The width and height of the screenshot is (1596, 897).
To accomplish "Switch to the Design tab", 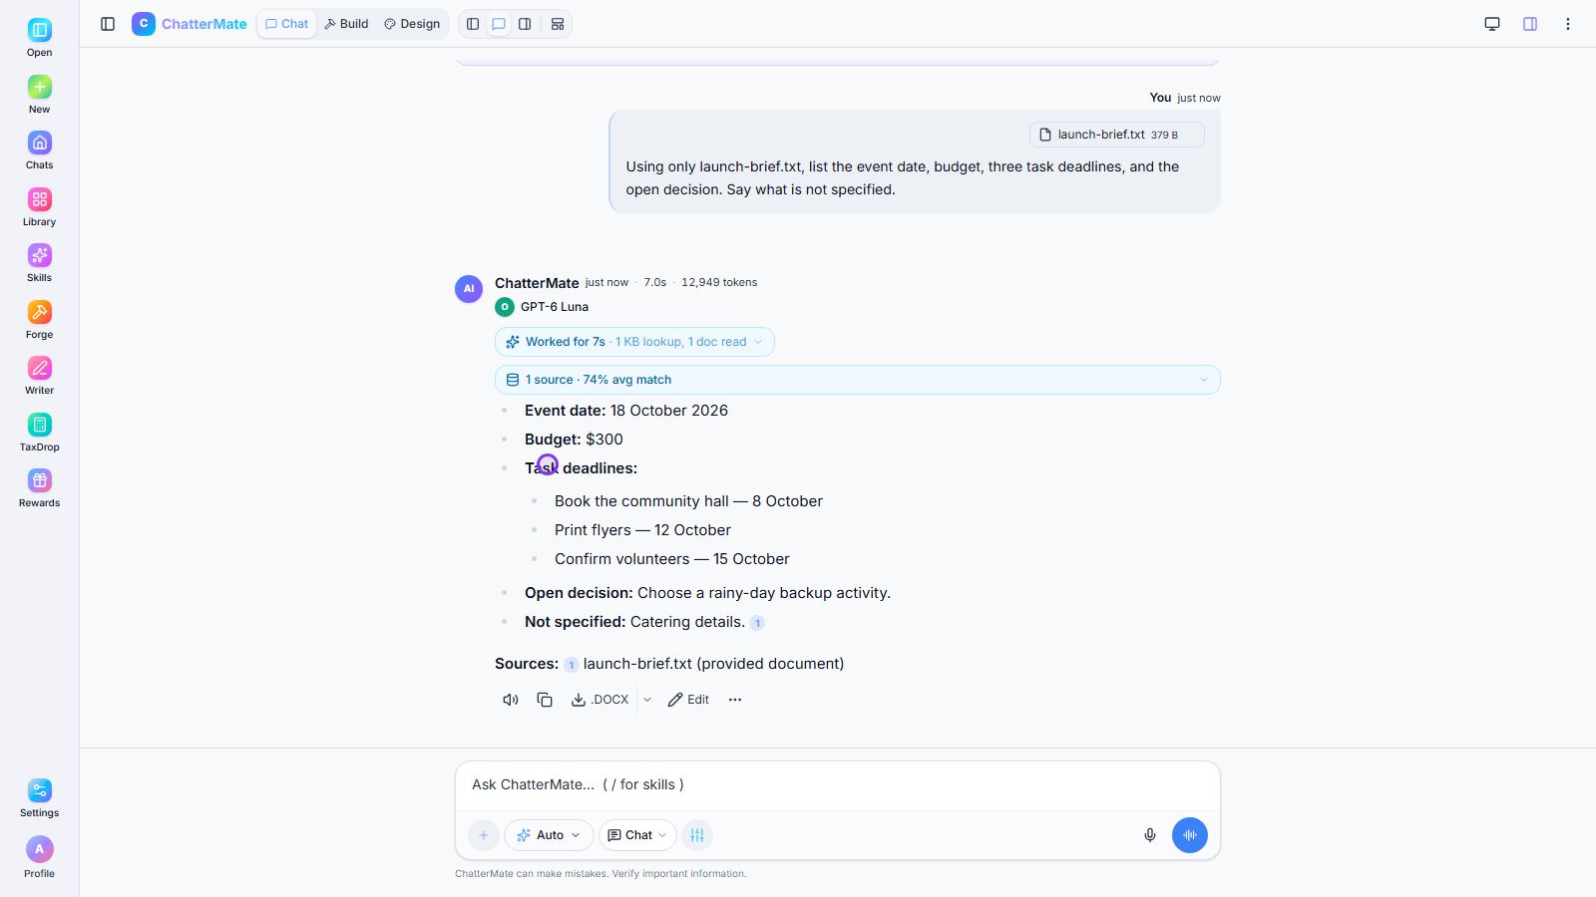I will 412,24.
